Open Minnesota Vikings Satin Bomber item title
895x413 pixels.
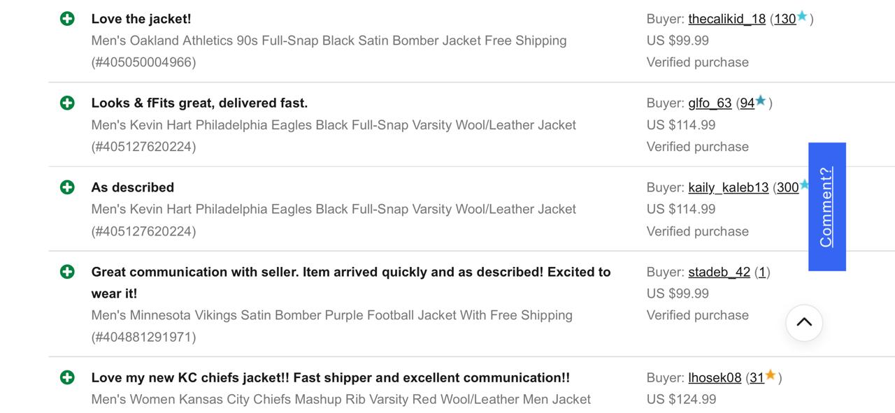331,315
